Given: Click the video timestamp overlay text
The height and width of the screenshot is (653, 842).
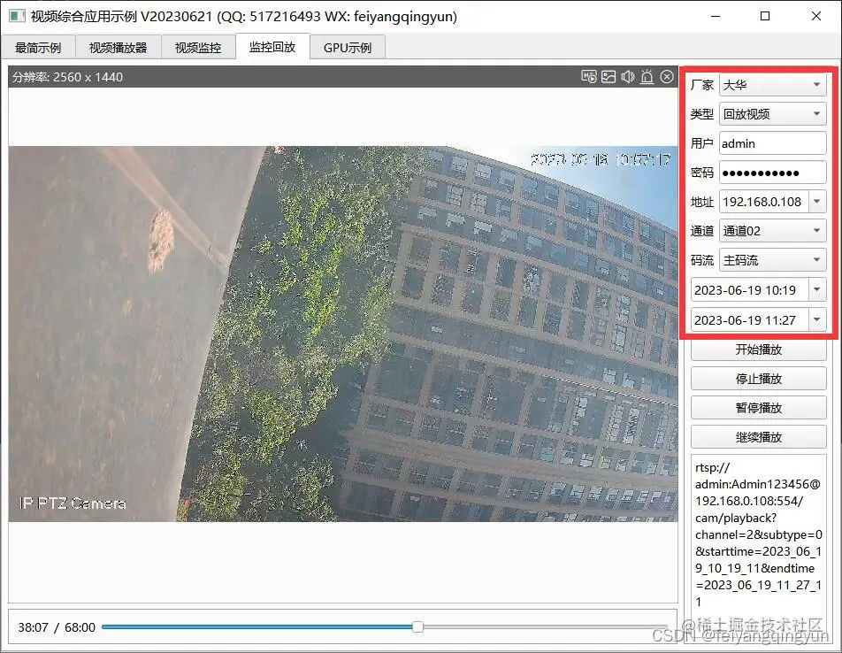Looking at the screenshot, I should tap(601, 159).
